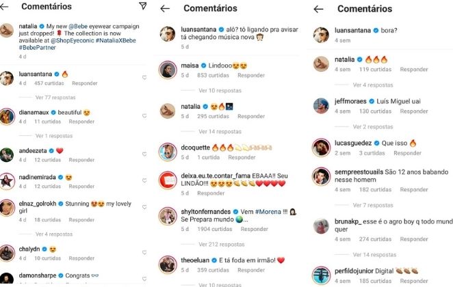Open the #Morena hashtag
This screenshot has width=453, height=287.
coord(268,212)
